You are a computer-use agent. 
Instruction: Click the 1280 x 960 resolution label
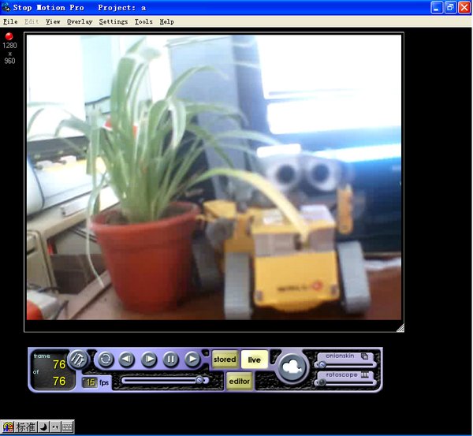click(x=9, y=53)
